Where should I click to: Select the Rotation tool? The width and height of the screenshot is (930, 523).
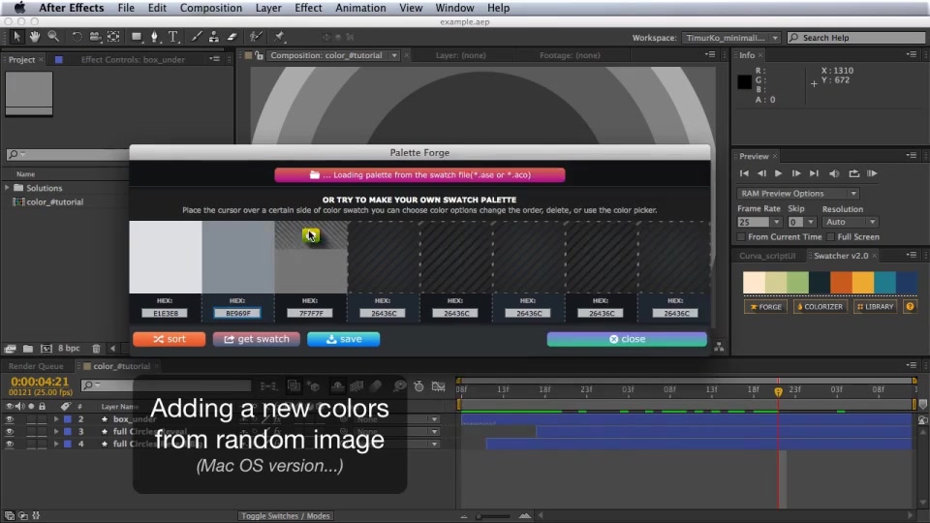77,37
